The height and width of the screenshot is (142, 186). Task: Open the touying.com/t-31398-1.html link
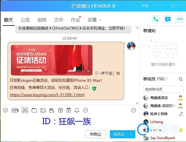click(47, 95)
